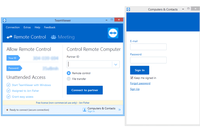Focus the Partner ID input field
Viewport: 200px width, 134px height.
89,64
